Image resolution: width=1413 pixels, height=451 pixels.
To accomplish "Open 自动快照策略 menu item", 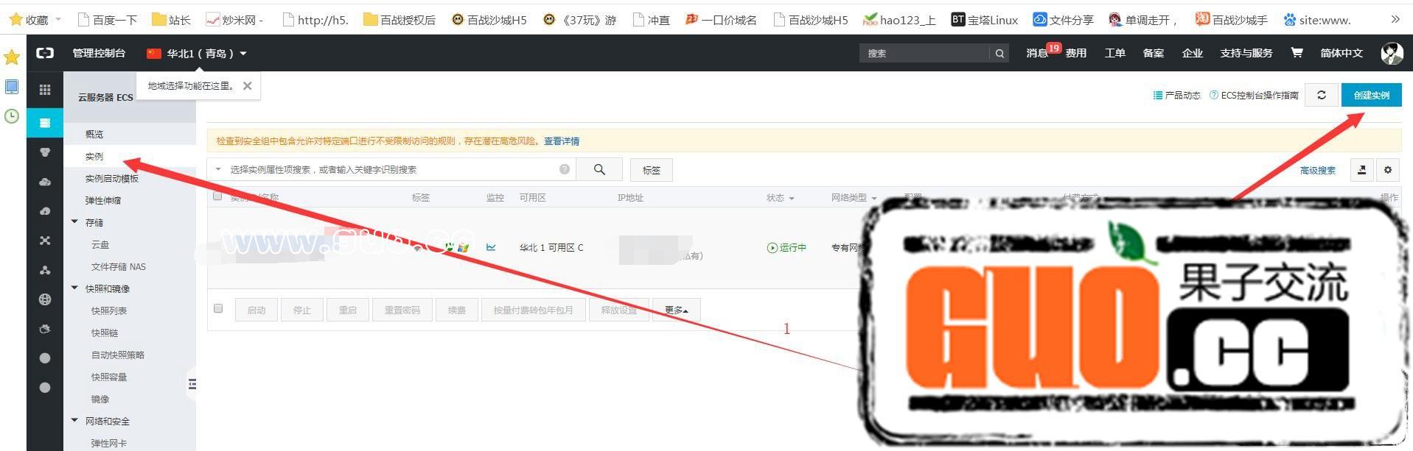I will [118, 355].
